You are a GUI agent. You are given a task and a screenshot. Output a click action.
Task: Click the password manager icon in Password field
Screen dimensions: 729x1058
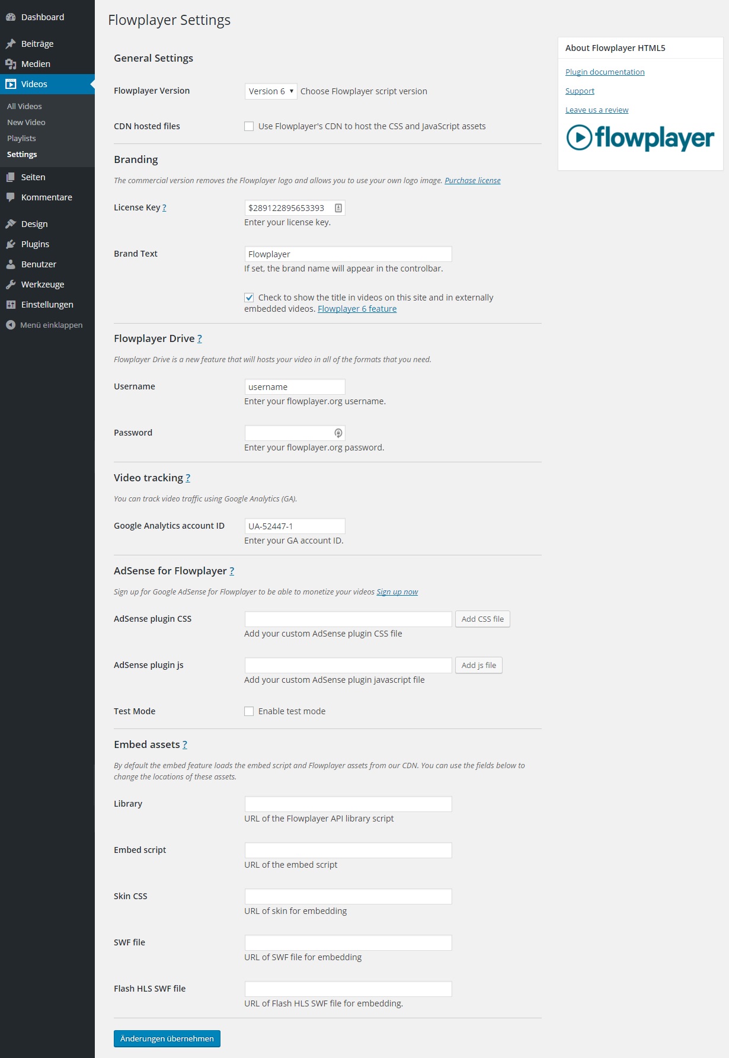(338, 433)
